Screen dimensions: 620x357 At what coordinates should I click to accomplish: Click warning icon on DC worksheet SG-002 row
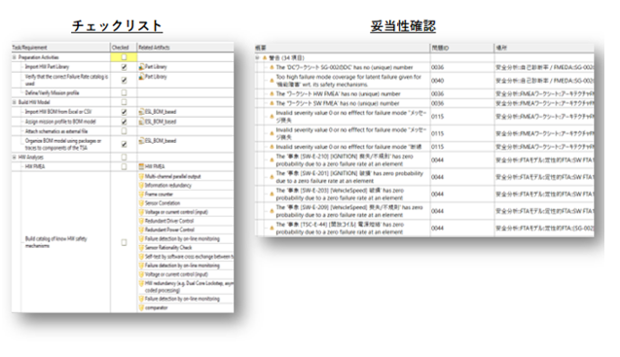[272, 67]
